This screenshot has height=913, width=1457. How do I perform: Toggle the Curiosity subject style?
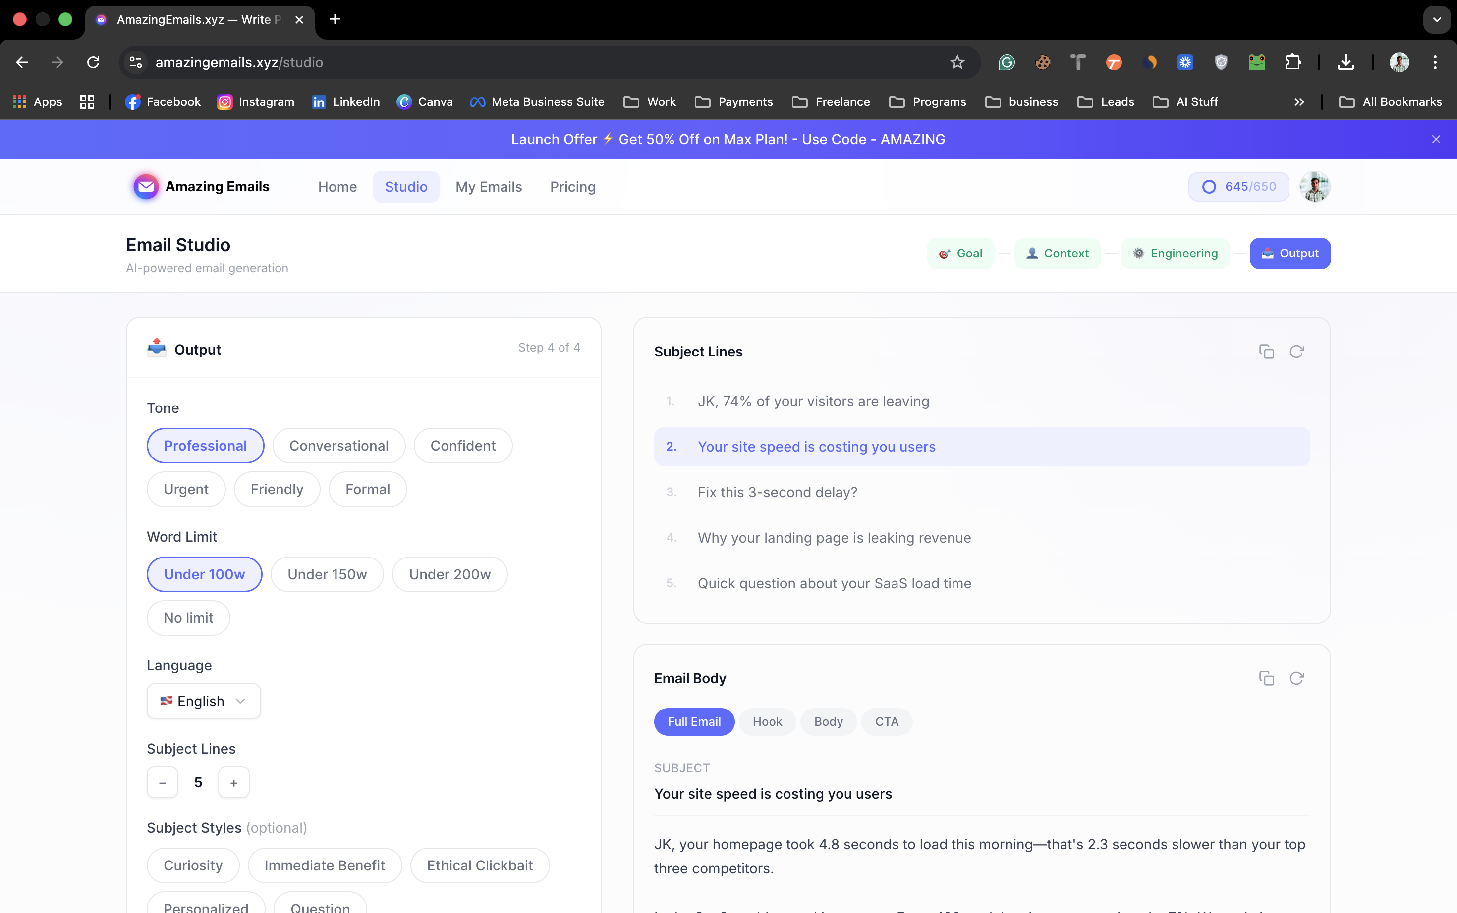(x=193, y=865)
